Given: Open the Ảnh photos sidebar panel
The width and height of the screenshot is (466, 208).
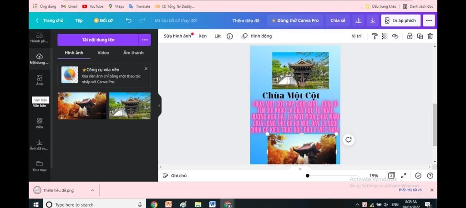Looking at the screenshot, I should click(39, 80).
